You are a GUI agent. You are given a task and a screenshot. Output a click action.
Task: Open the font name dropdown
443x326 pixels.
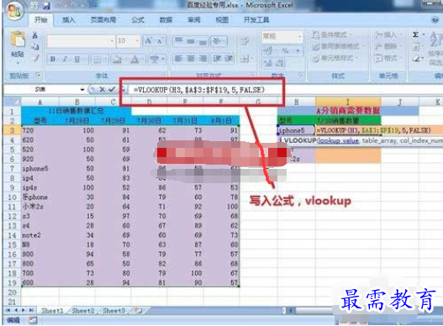click(x=112, y=41)
